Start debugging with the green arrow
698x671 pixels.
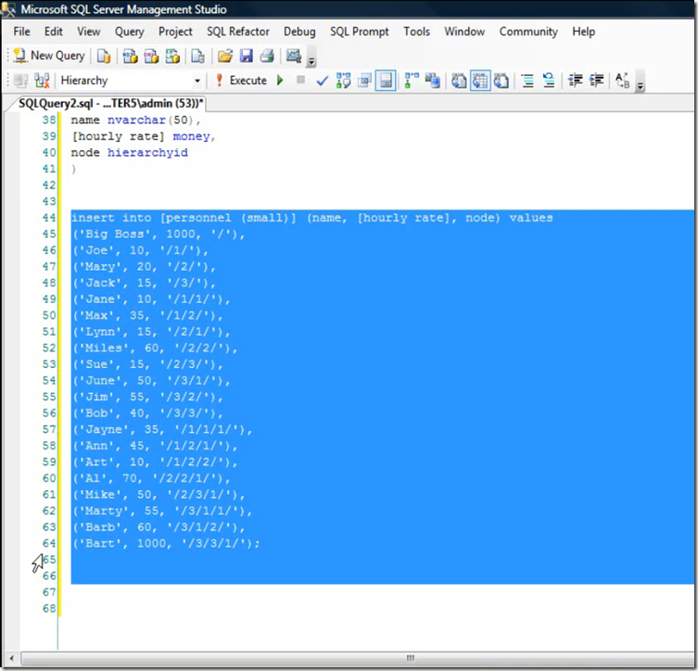tap(280, 81)
